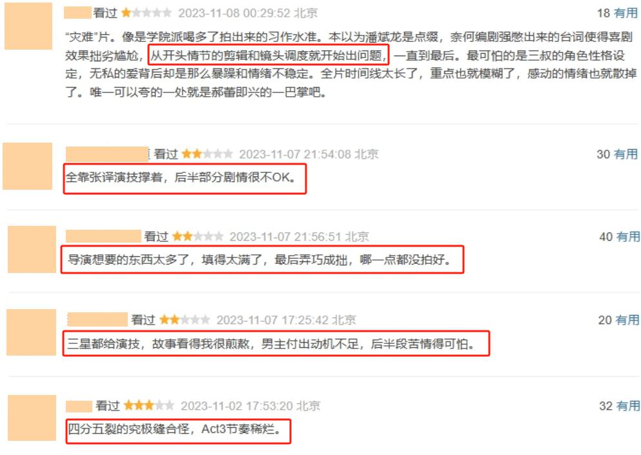Open the fourth reviewer's avatar

tap(32, 332)
